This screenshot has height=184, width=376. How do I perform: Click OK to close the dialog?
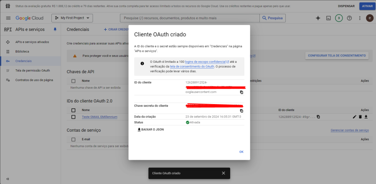(x=241, y=152)
